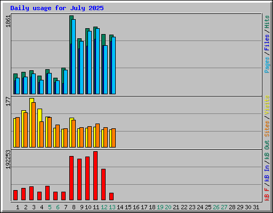Image resolution: width=273 pixels, height=213 pixels.
Task: Click green weekend day 13 label
Action: [112, 207]
